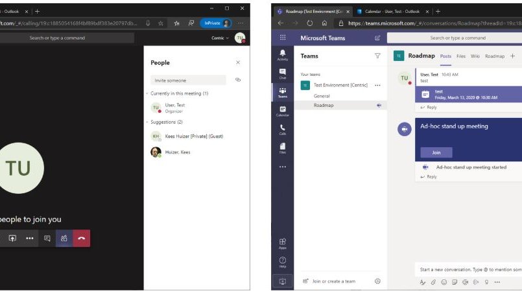Image resolution: width=522 pixels, height=293 pixels.
Task: Open the app launcher waffle icon
Action: tap(283, 38)
